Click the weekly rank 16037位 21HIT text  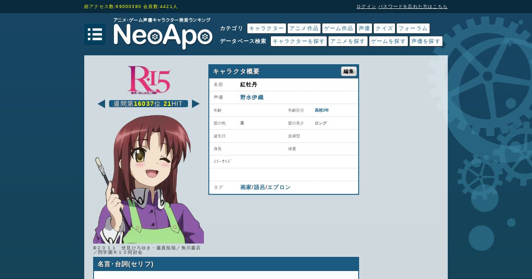149,104
